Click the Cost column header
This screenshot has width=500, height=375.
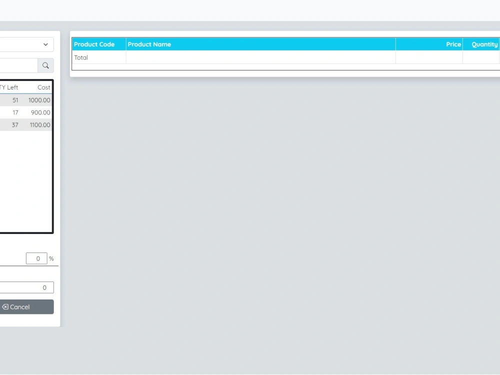(x=43, y=87)
